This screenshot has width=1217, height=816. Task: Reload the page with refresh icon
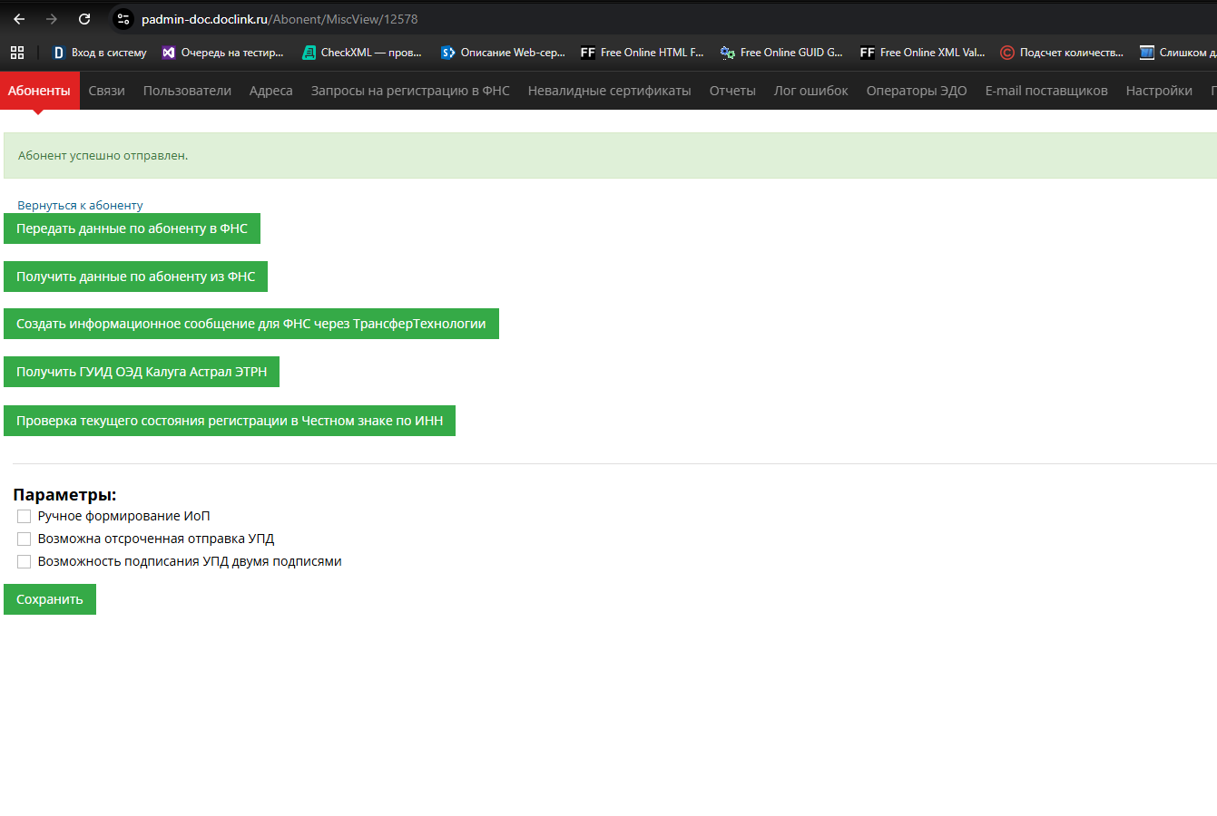pos(84,19)
